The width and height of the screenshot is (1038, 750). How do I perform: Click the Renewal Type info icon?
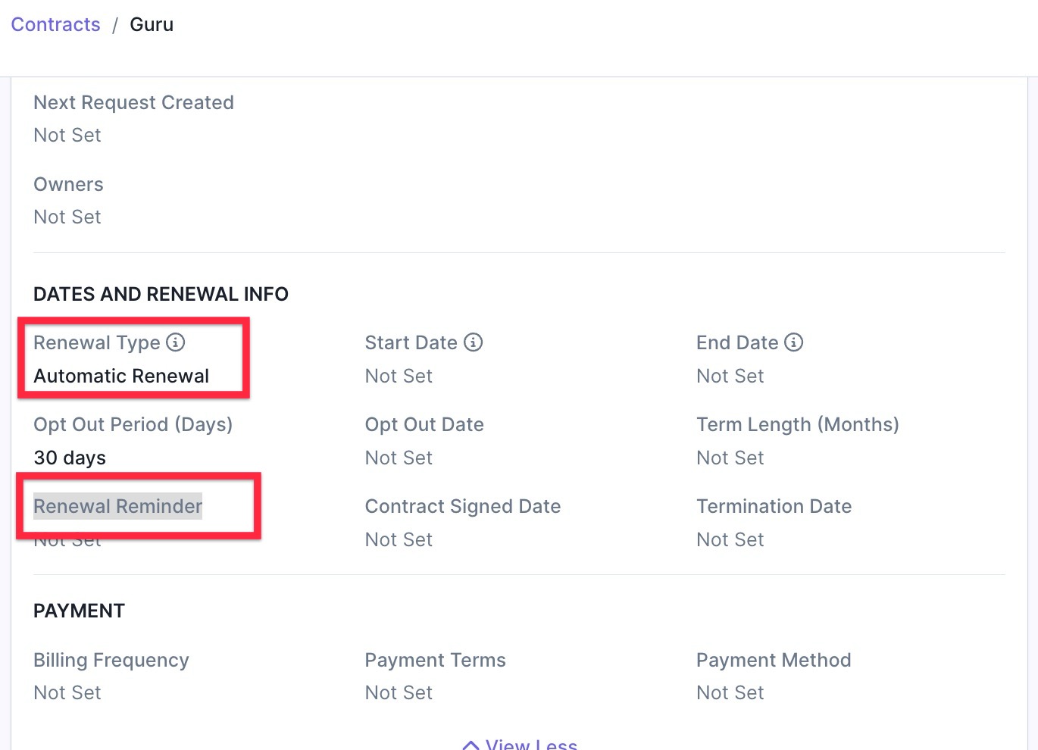(175, 342)
